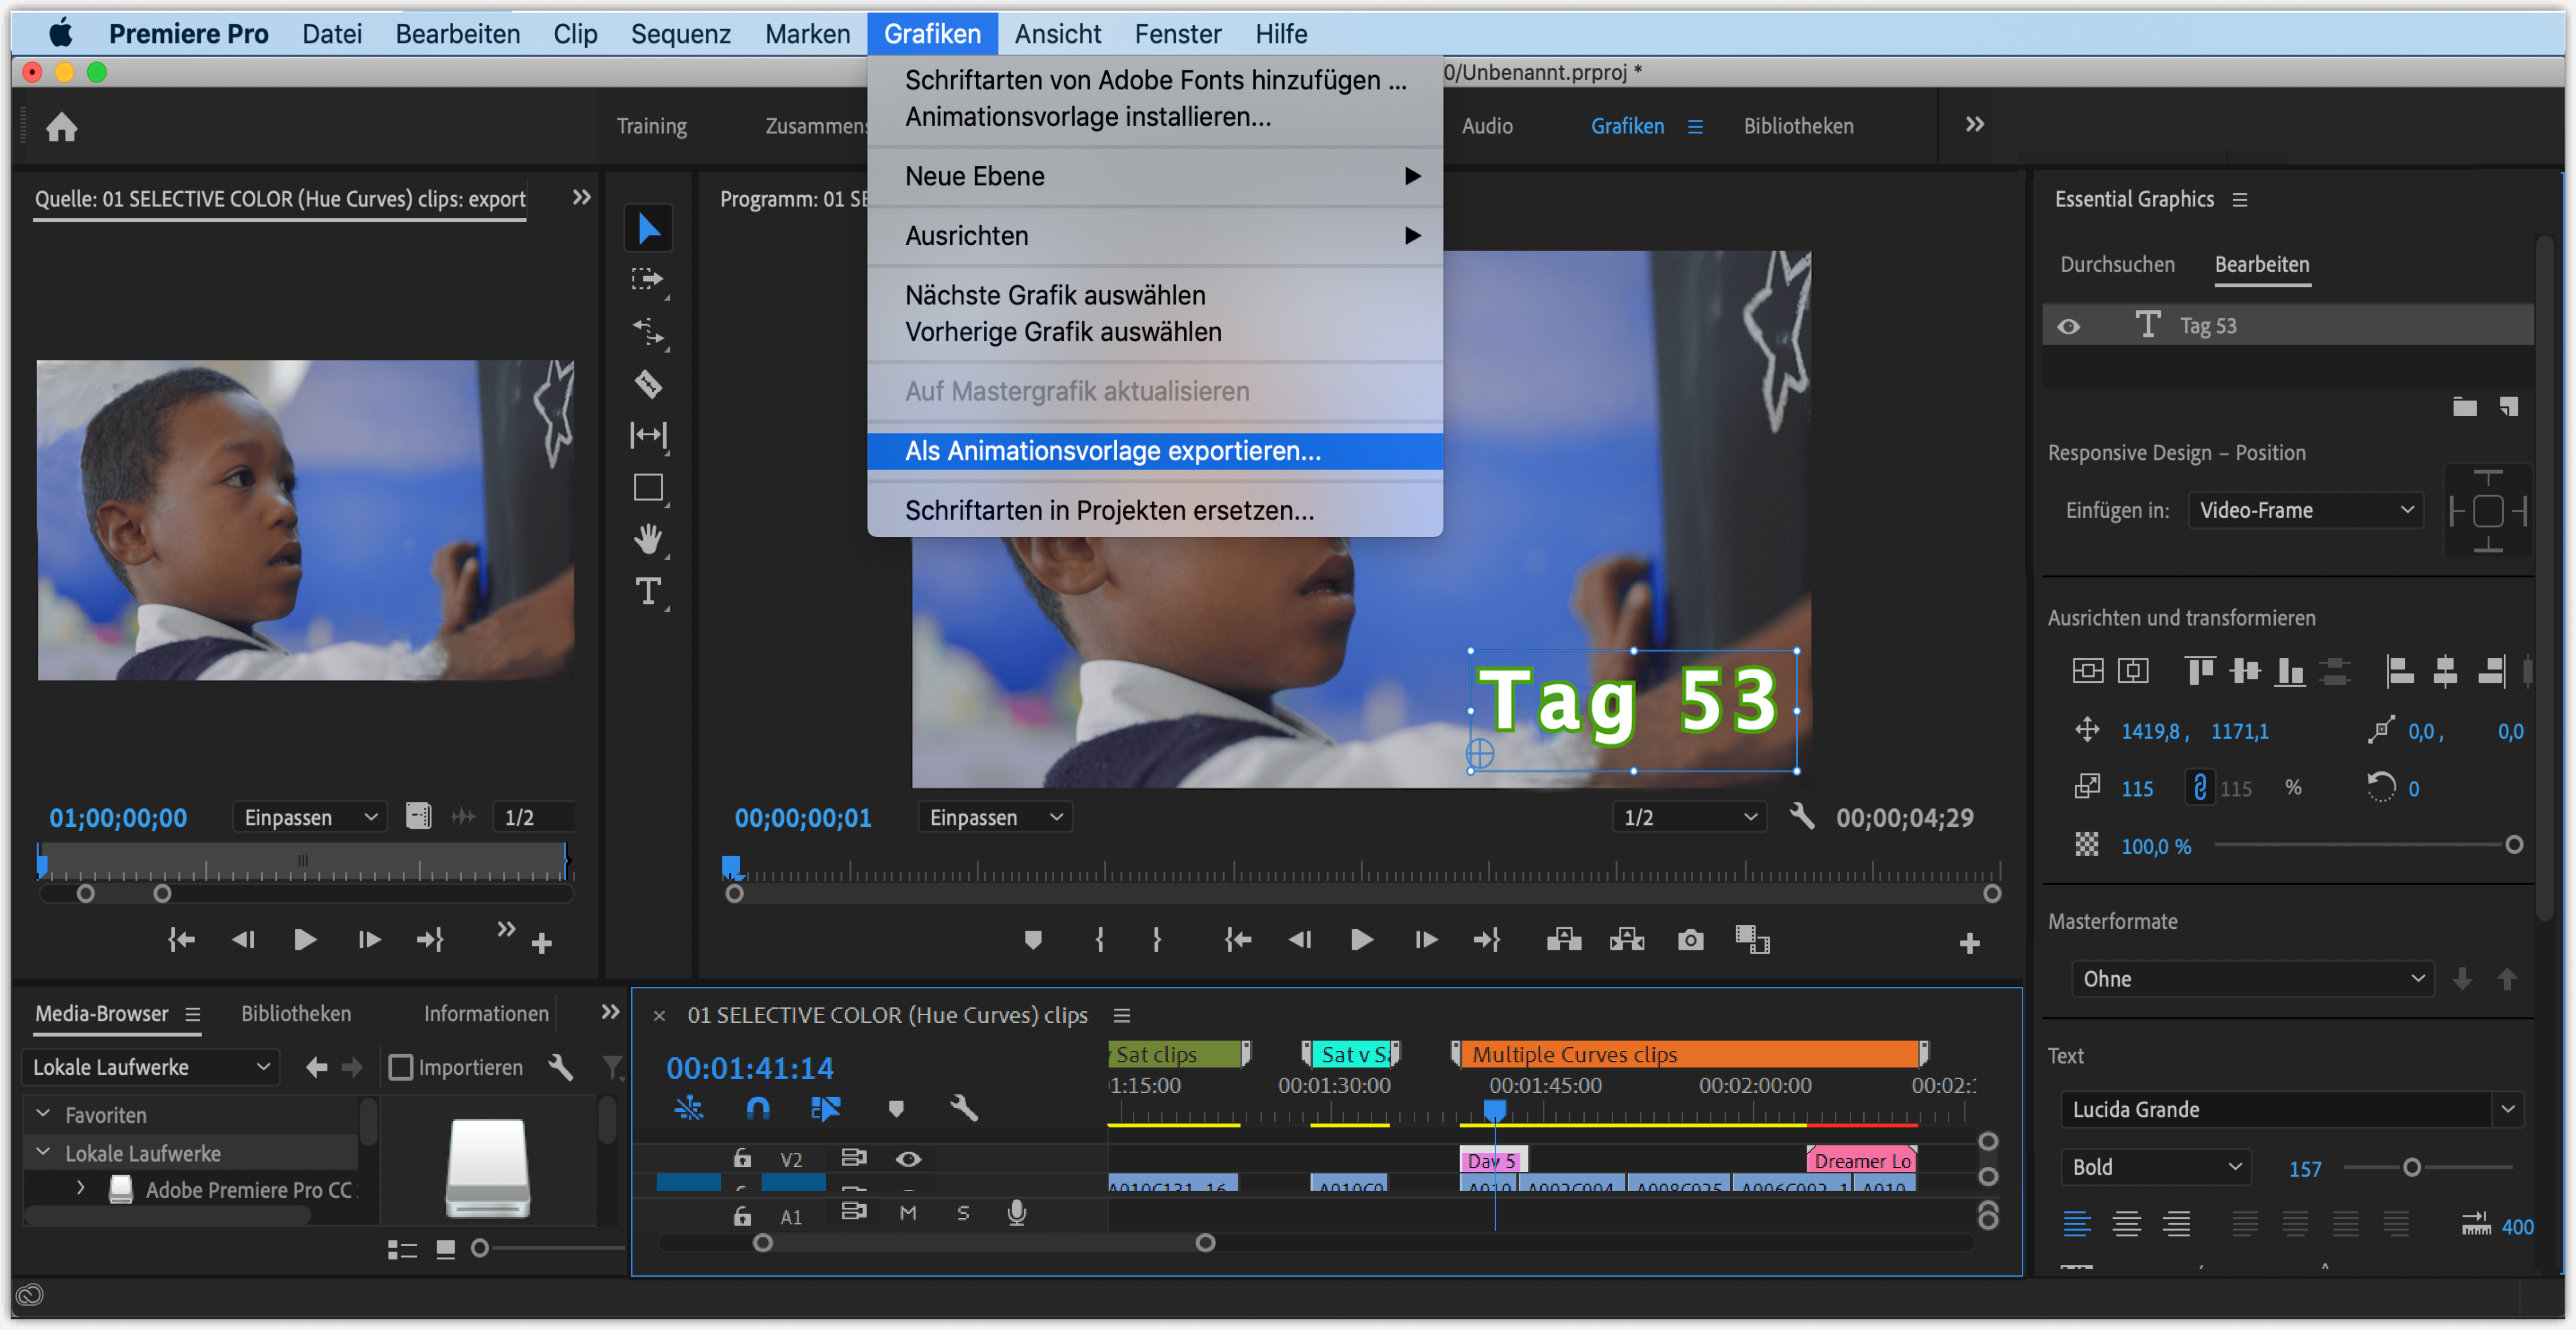Switch to the Durchsuchen tab
This screenshot has width=2576, height=1330.
point(2117,265)
